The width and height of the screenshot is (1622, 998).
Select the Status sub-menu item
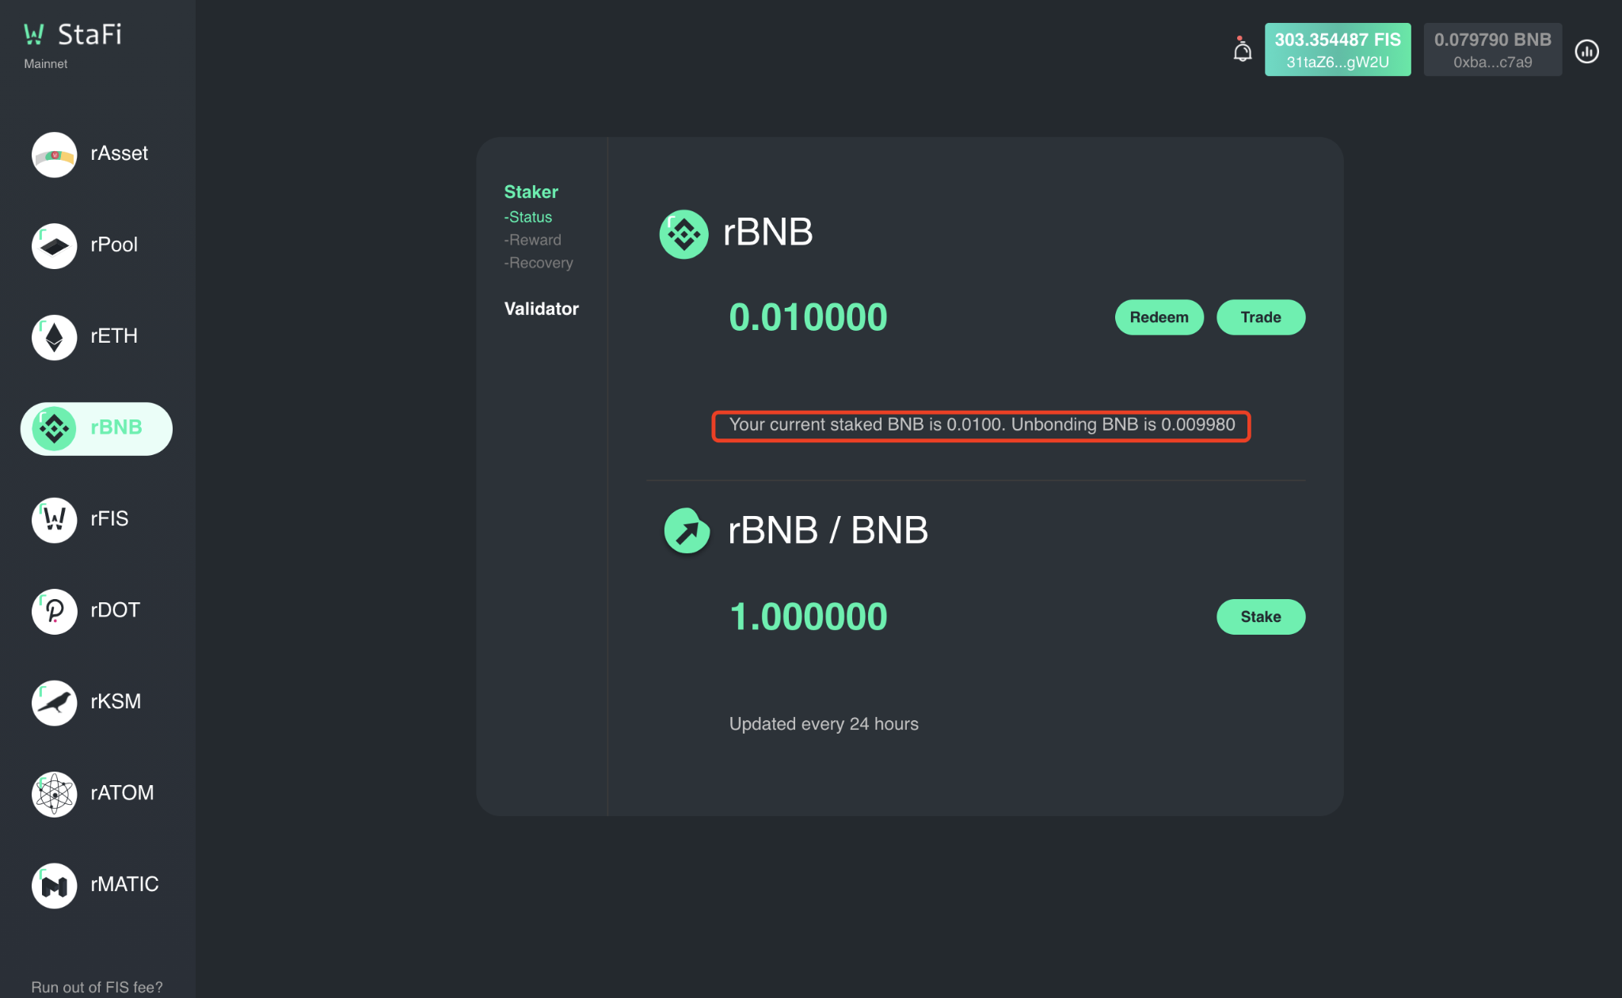[x=530, y=217]
